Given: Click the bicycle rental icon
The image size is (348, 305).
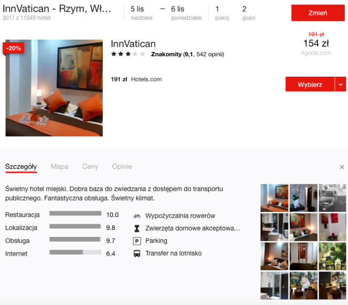Looking at the screenshot, I should click(137, 216).
